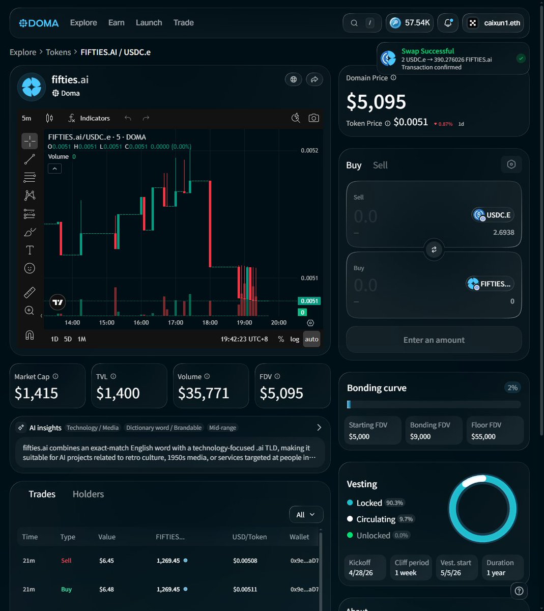Open the emoji icons tool
544x611 pixels.
[30, 268]
